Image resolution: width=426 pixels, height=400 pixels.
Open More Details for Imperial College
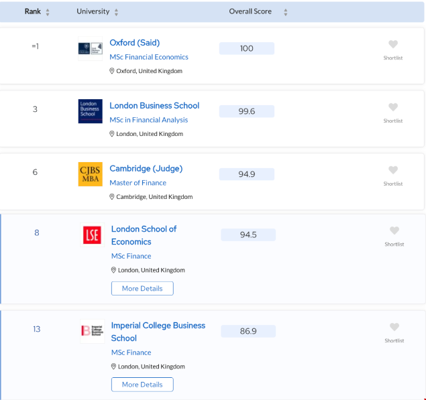point(142,385)
